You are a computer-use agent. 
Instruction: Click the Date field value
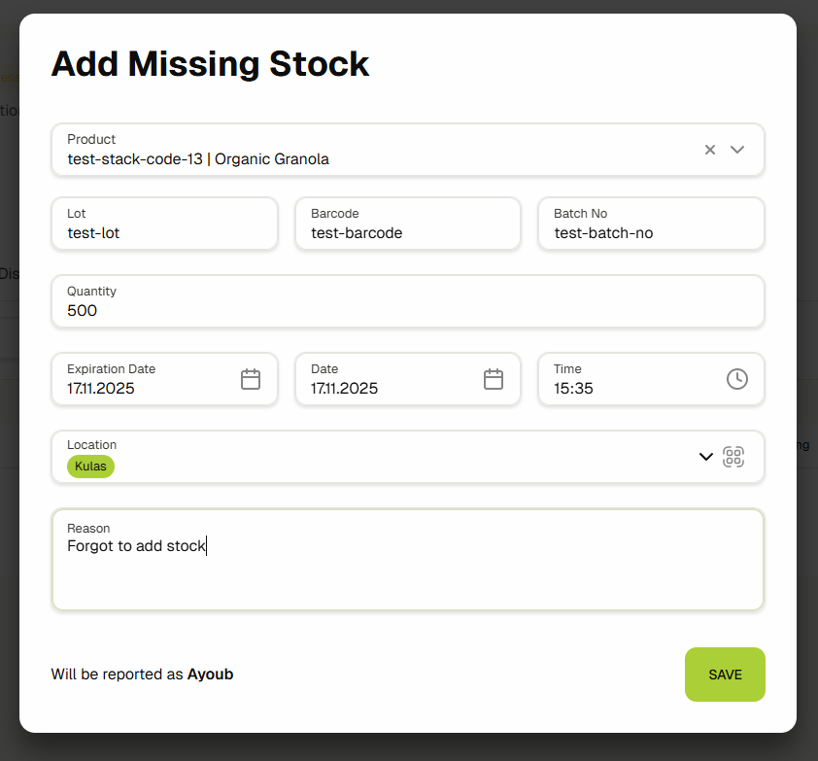coord(344,389)
